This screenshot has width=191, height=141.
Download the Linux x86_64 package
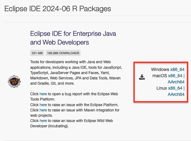[175, 88]
